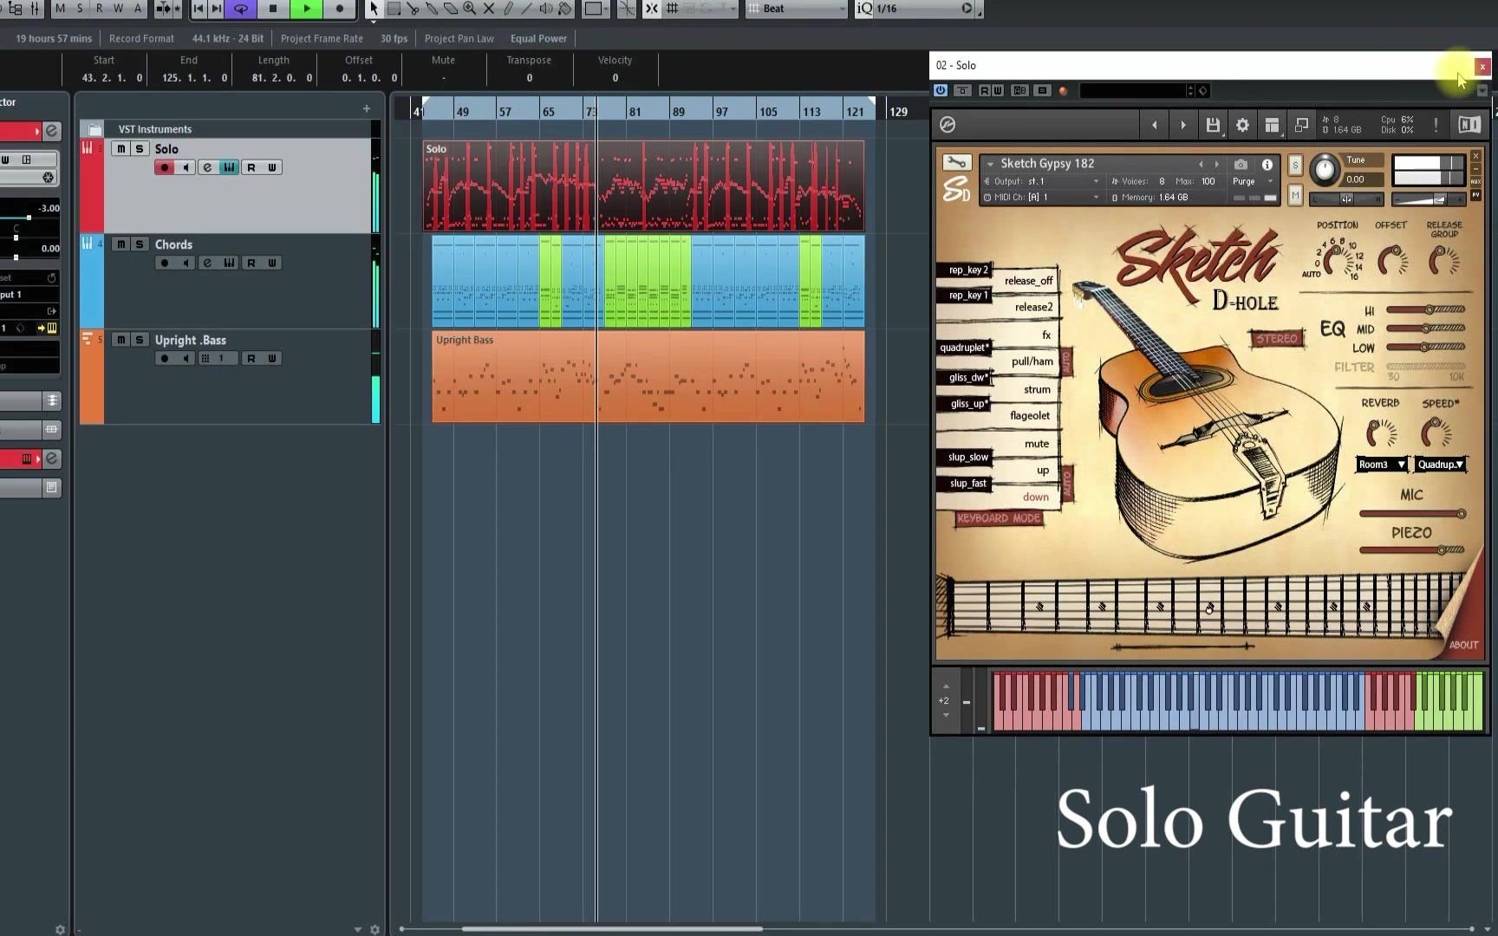This screenshot has width=1498, height=936.
Task: Open MIDI Ch [A] 1 dropdown
Action: [1042, 198]
